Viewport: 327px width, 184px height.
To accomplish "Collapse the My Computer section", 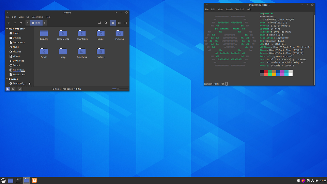I will [x=7, y=29].
